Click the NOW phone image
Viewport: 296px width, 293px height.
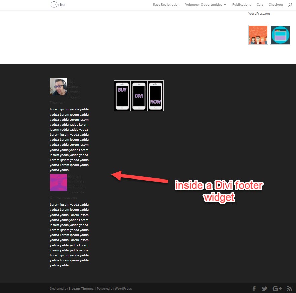(155, 96)
